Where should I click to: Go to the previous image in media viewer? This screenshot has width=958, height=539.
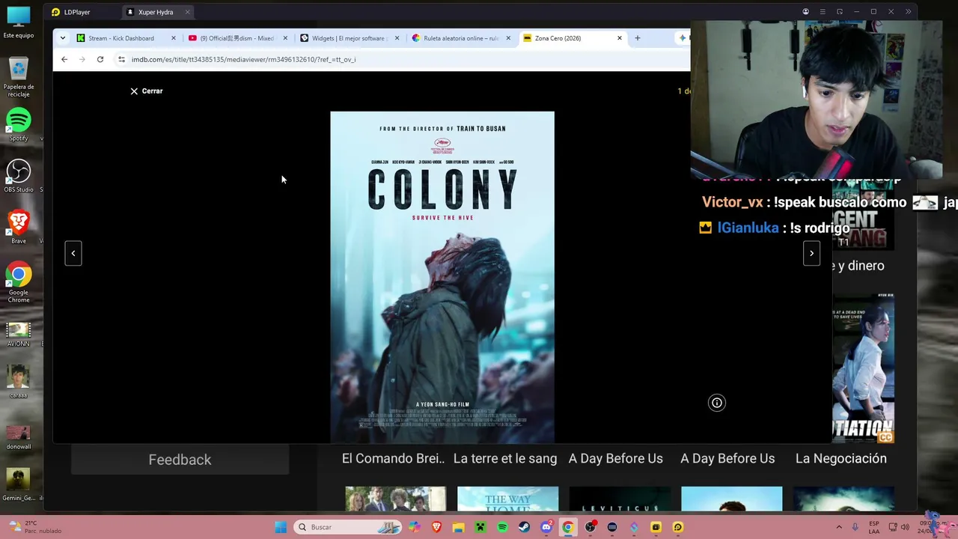73,253
